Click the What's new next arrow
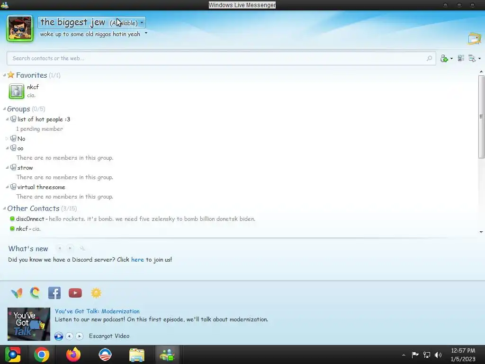 click(x=70, y=248)
